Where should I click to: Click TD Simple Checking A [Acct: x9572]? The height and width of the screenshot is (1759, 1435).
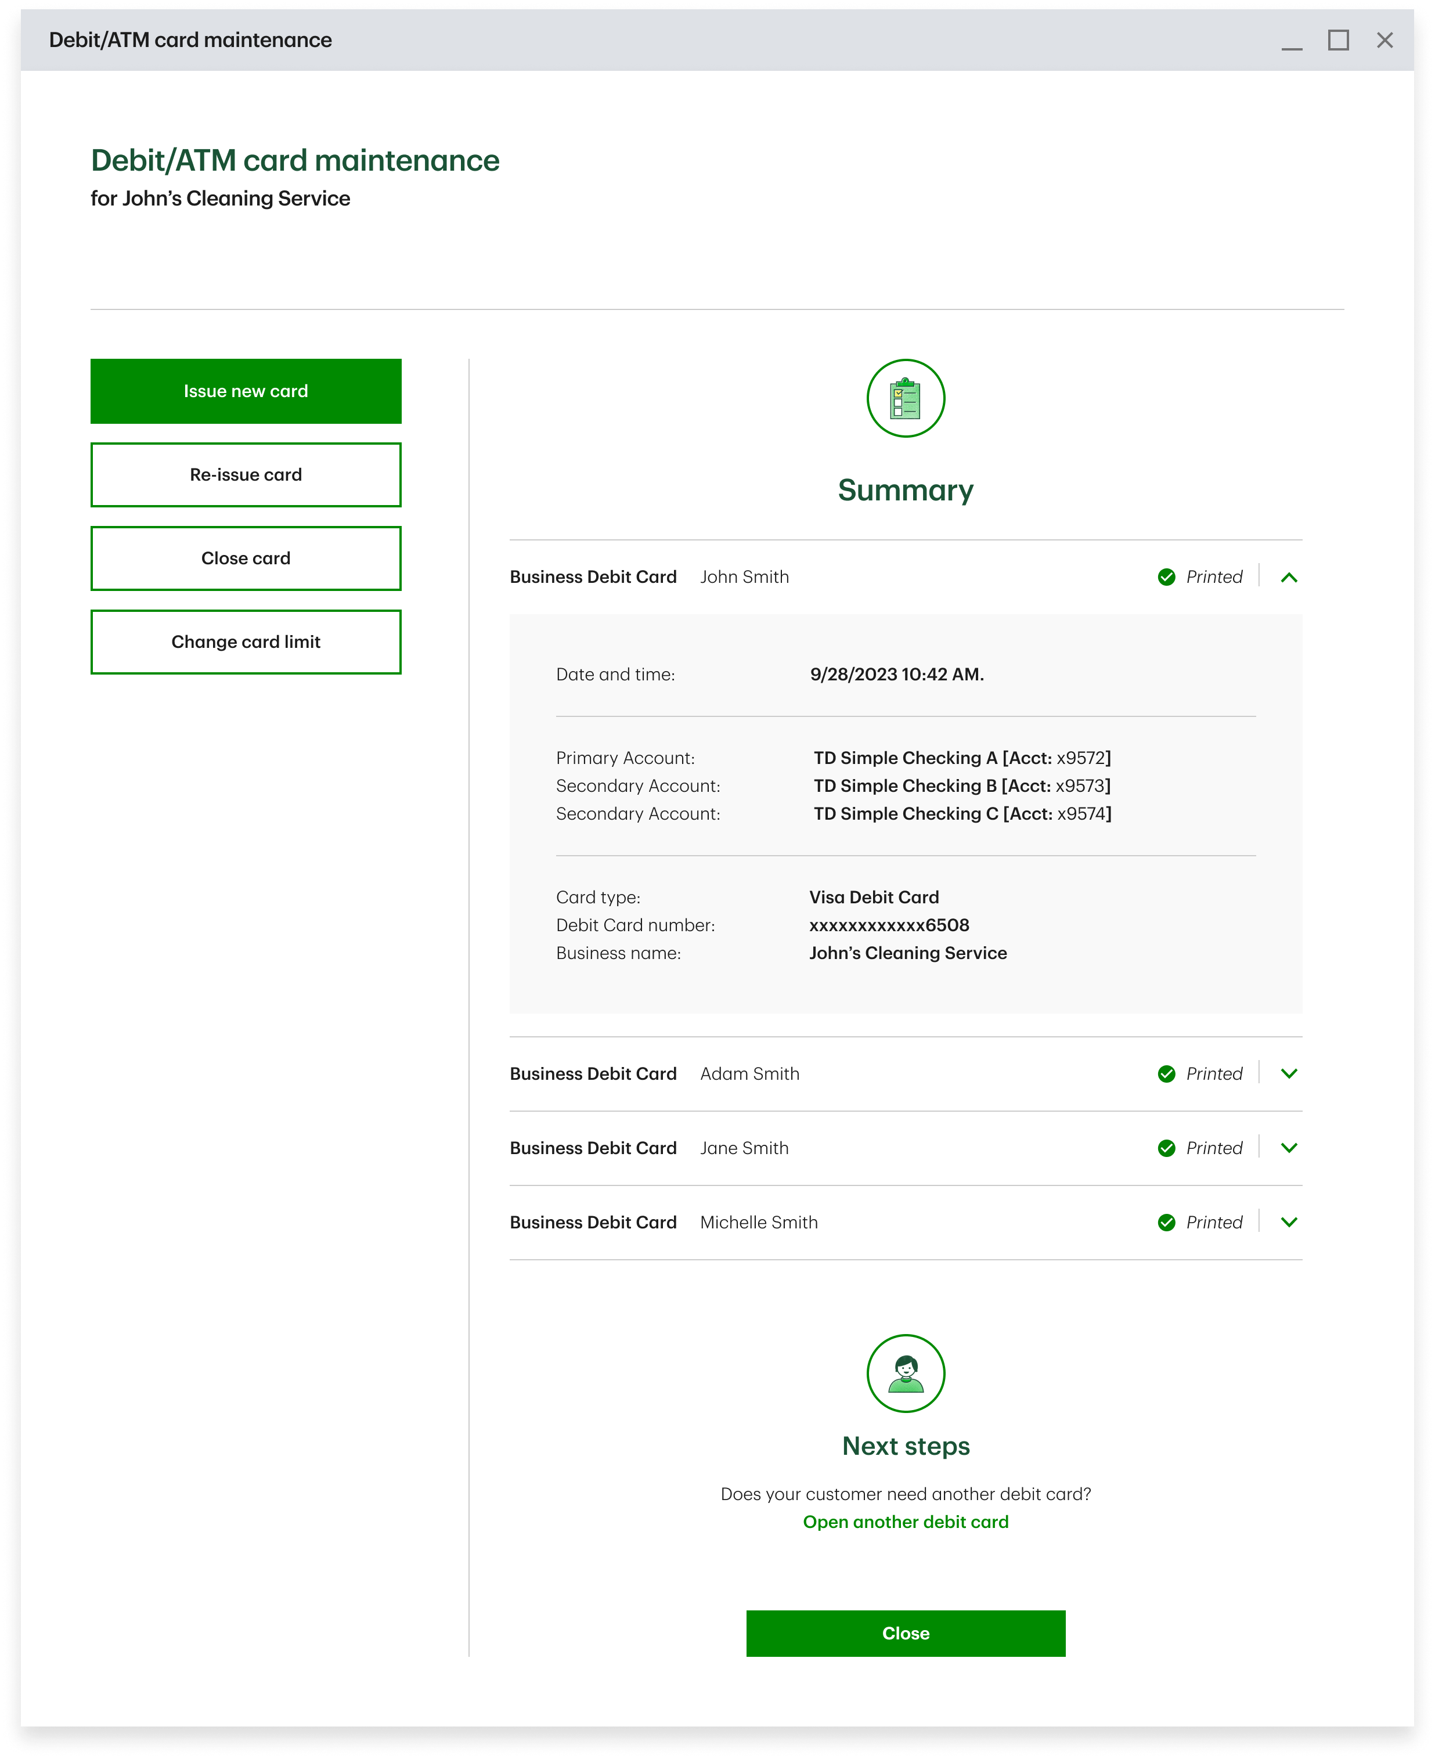[x=962, y=758]
